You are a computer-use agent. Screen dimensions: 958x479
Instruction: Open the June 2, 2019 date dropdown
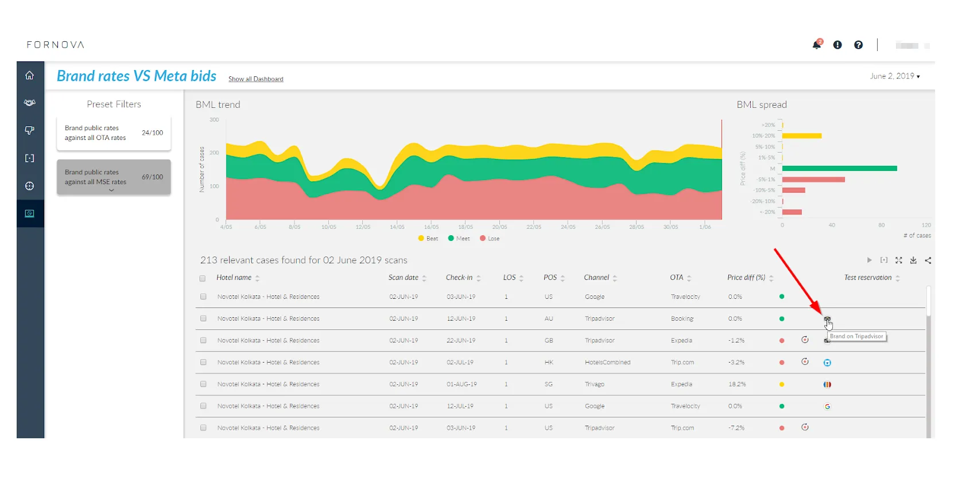click(x=894, y=76)
